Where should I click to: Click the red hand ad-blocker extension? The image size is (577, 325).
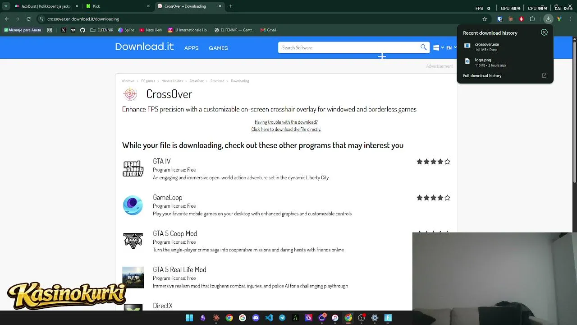click(x=522, y=19)
